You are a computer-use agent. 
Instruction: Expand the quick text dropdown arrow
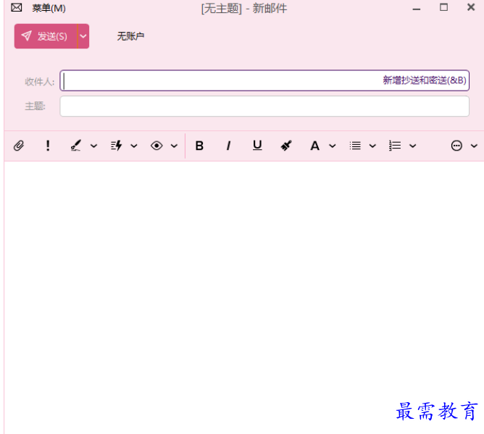click(x=134, y=146)
